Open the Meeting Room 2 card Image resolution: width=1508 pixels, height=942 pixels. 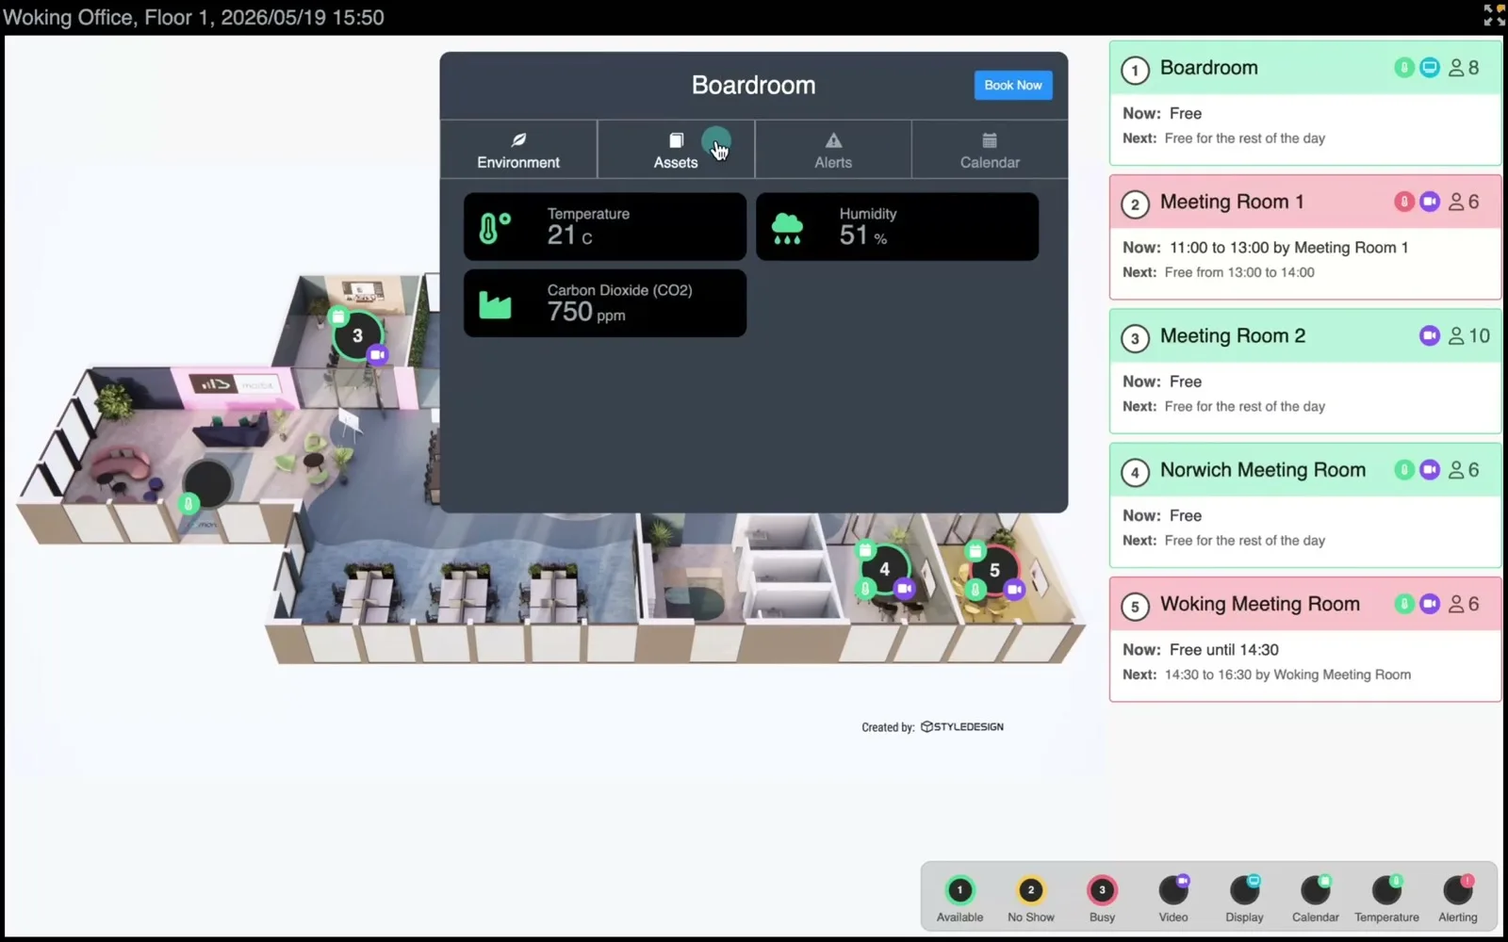click(1304, 371)
